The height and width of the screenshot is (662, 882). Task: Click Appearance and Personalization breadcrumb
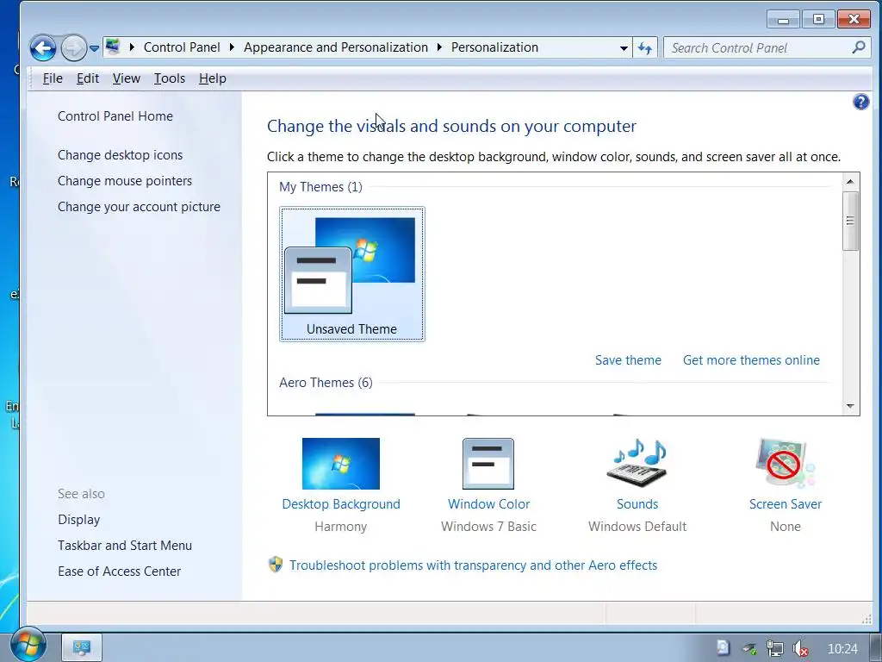tap(336, 47)
